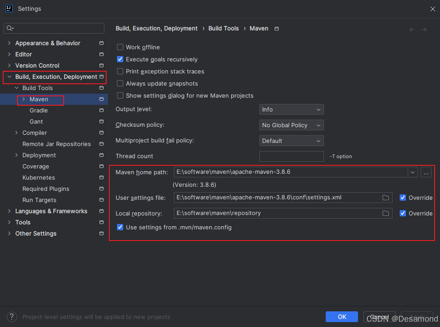Click project-level icon beside Other Settings
Image resolution: width=440 pixels, height=327 pixels.
click(x=101, y=233)
